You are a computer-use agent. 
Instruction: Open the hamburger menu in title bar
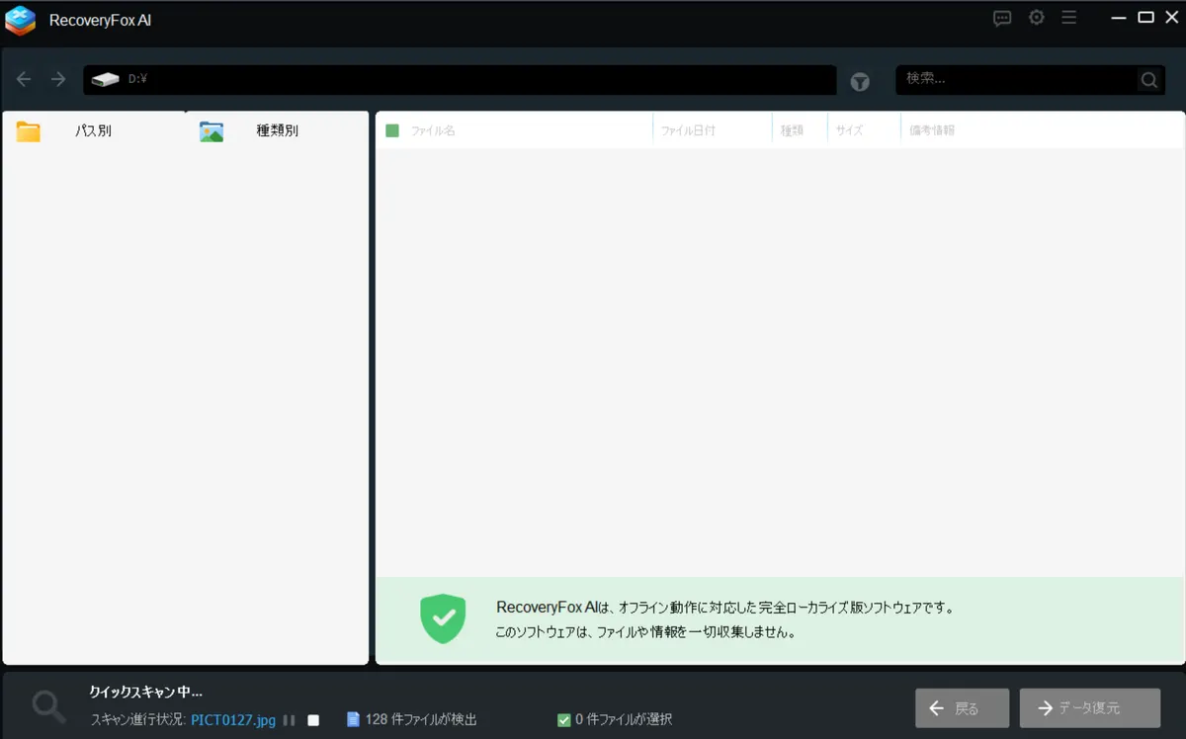pos(1068,18)
